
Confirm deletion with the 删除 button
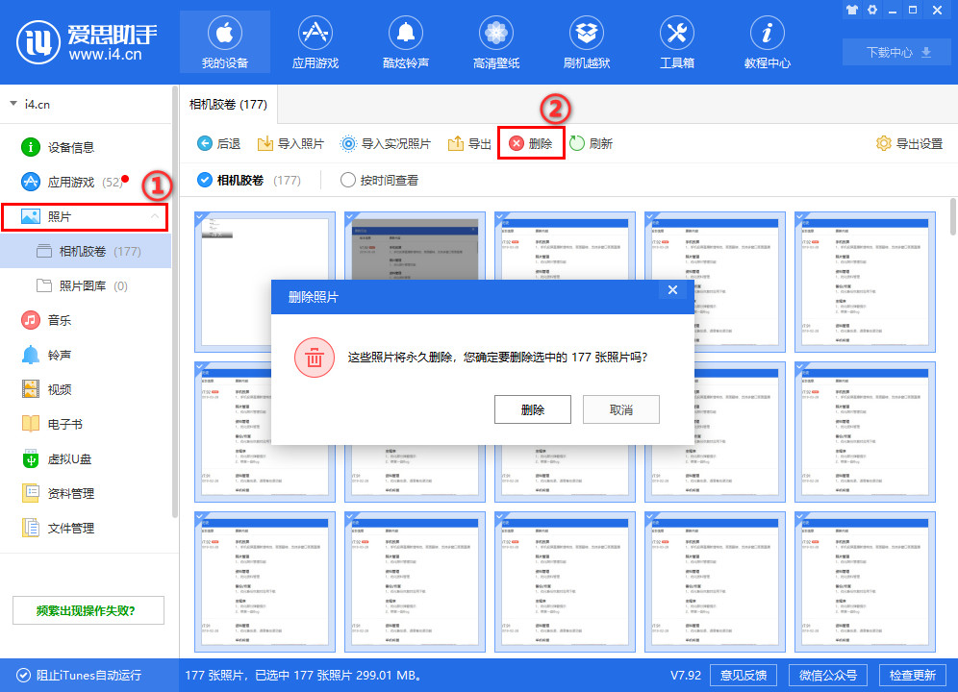pyautogui.click(x=532, y=409)
